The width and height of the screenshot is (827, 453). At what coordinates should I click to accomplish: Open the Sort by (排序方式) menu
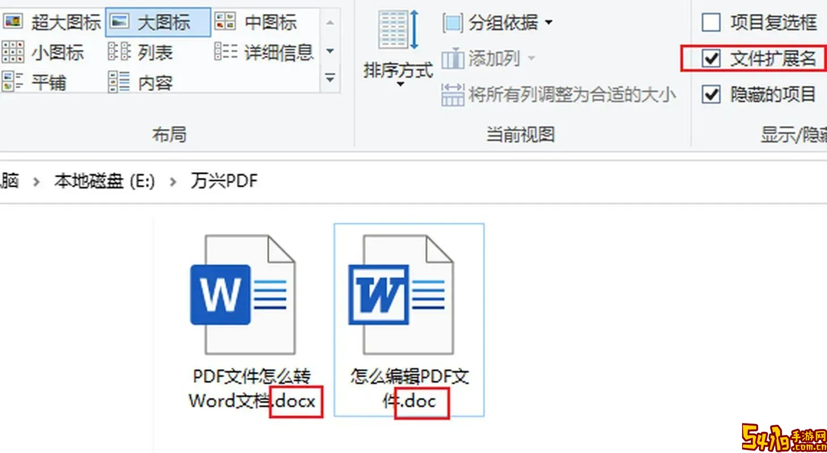point(398,49)
